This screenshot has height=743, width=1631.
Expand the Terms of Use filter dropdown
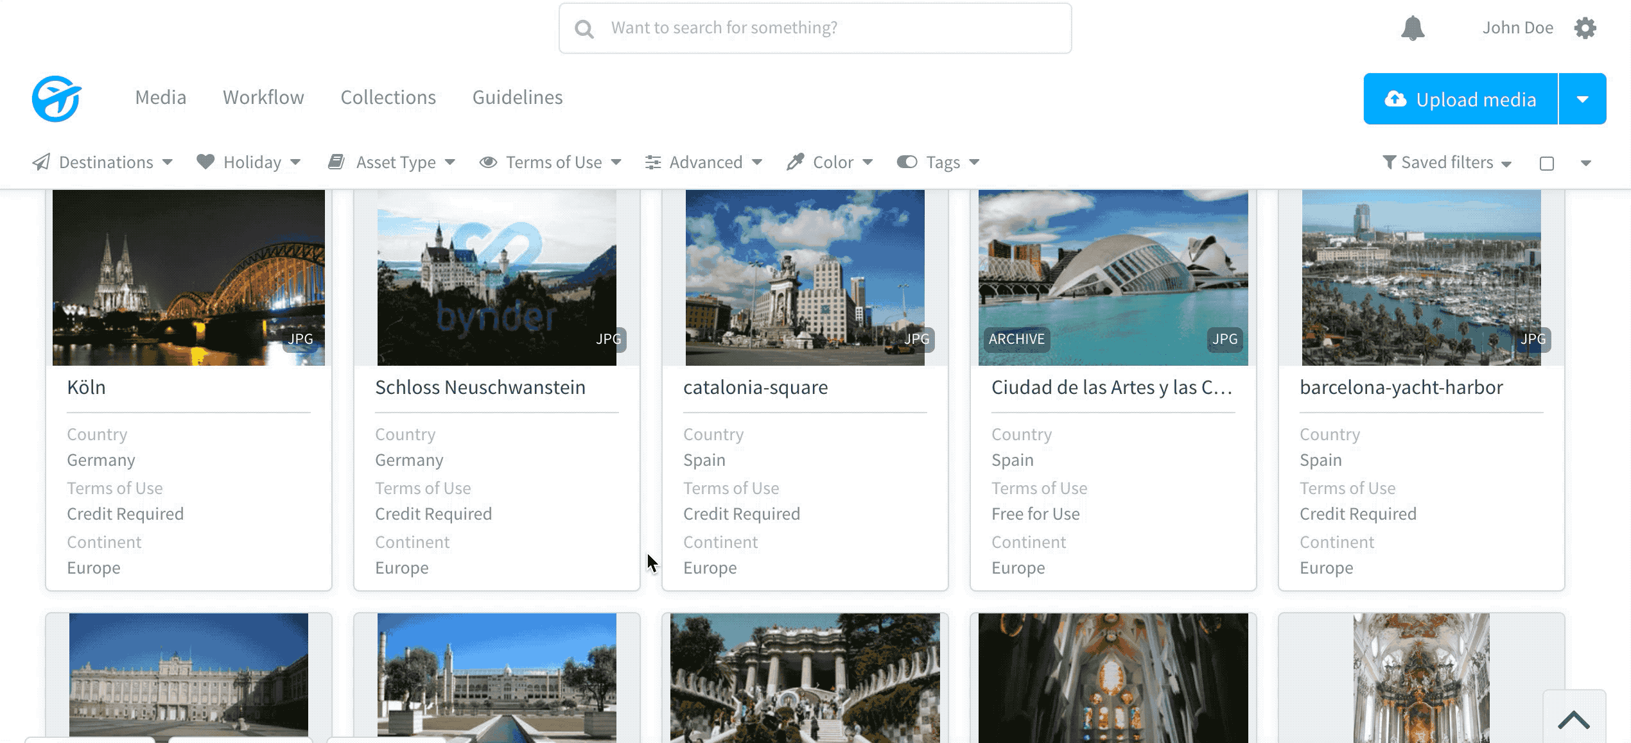tap(616, 162)
